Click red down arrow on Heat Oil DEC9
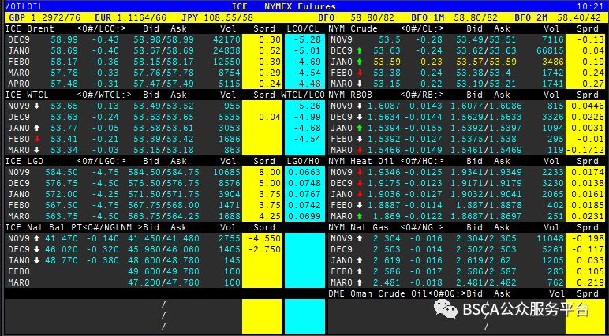Image resolution: width=609 pixels, height=336 pixels. pyautogui.click(x=359, y=183)
